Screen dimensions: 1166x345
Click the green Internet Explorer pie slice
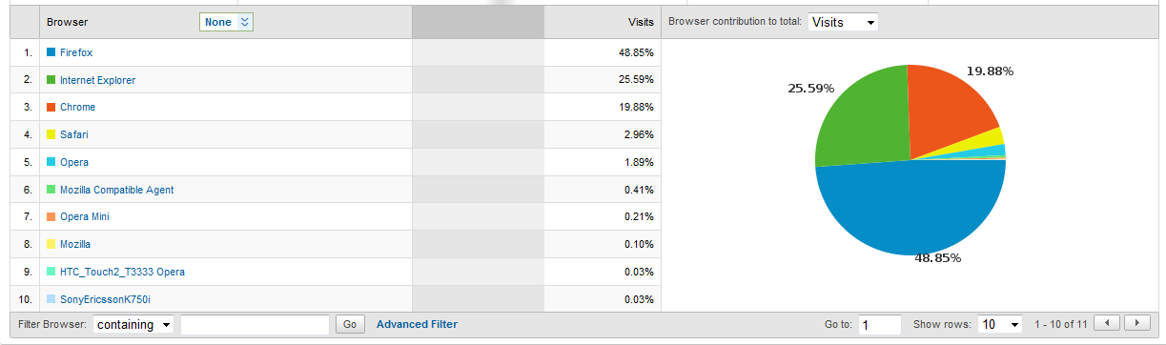(858, 119)
